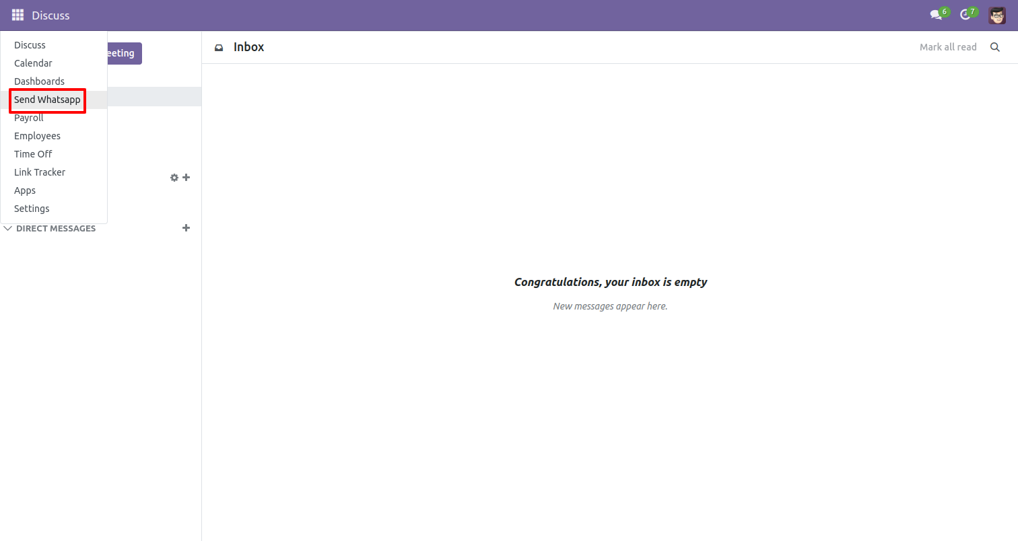Click 'Congratulations, your inbox is empty' text
Viewport: 1018px width, 541px height.
[611, 282]
